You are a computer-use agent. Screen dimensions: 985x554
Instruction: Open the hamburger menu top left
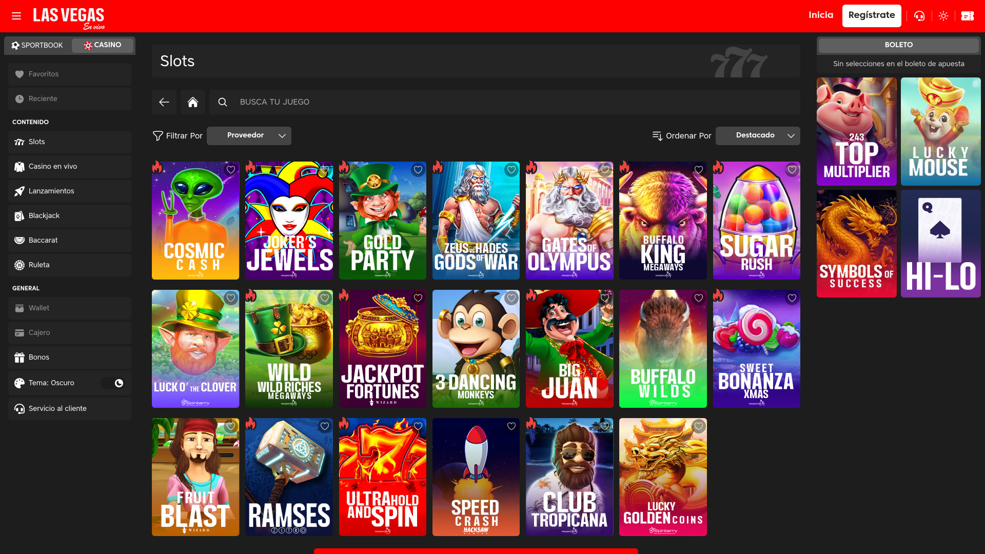(16, 16)
